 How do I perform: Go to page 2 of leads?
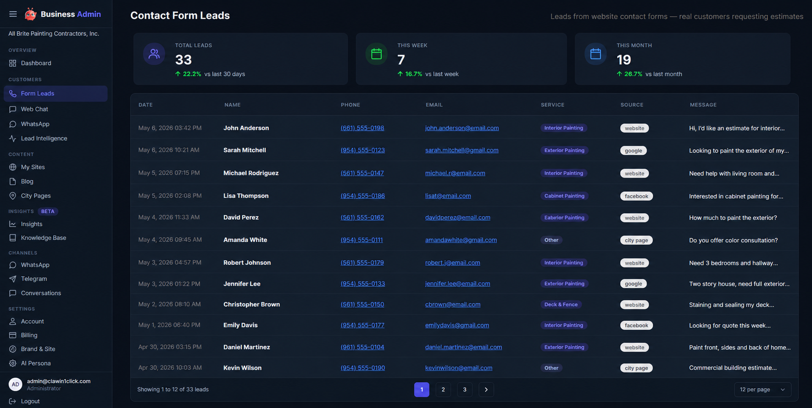coord(443,390)
